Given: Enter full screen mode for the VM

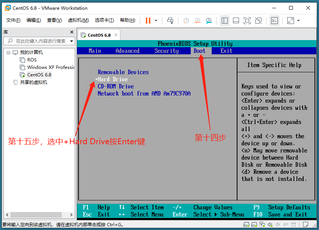Looking at the screenshot, I should point(247,21).
